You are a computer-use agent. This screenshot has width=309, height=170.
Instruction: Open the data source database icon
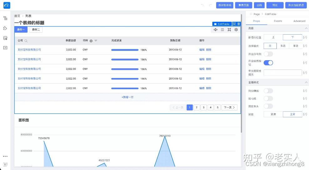coord(5,38)
